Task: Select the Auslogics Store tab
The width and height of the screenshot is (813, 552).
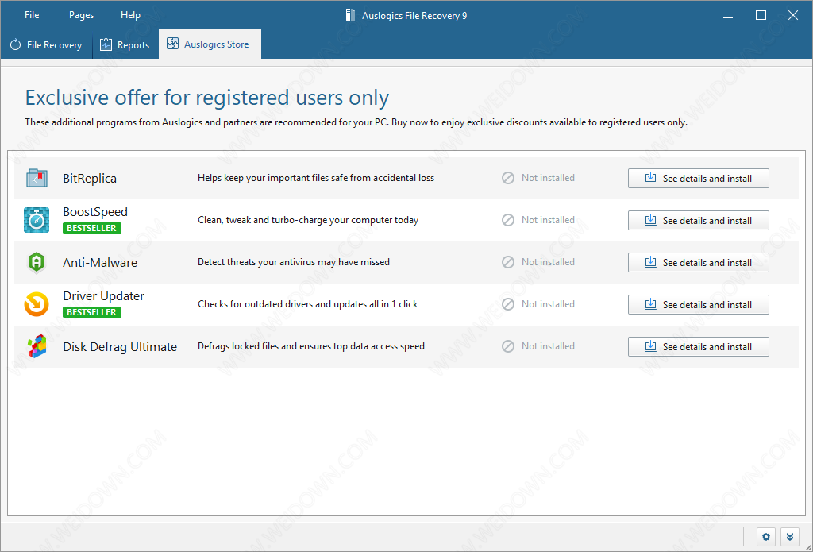Action: [x=210, y=44]
